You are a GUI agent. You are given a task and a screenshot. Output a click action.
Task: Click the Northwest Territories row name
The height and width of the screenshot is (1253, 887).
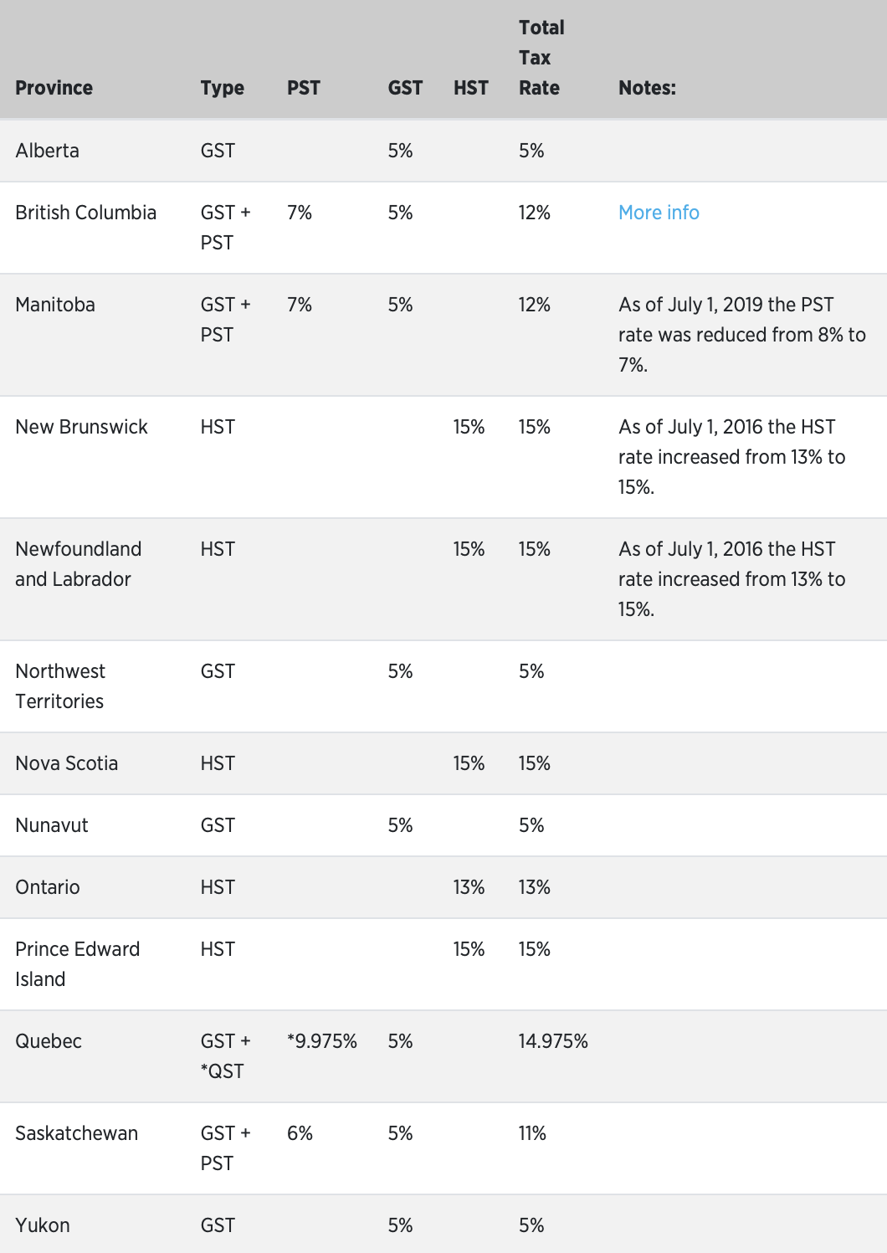coord(60,686)
